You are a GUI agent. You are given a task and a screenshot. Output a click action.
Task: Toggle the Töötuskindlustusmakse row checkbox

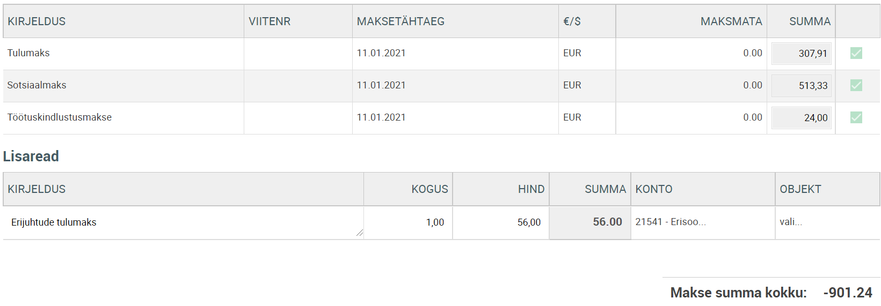(856, 117)
